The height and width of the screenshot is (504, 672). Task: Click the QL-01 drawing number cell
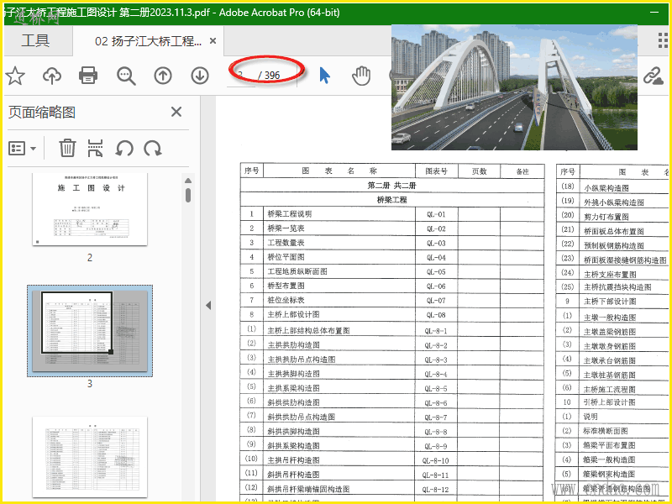[436, 214]
